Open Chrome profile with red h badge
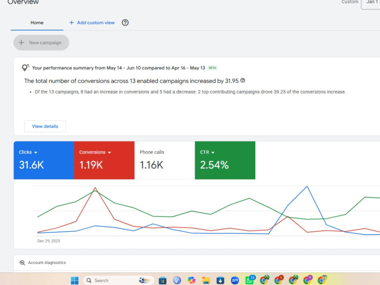The height and width of the screenshot is (285, 380). coord(279,280)
